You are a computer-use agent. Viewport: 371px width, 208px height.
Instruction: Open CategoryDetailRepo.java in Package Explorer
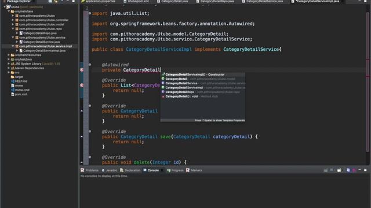click(x=40, y=34)
